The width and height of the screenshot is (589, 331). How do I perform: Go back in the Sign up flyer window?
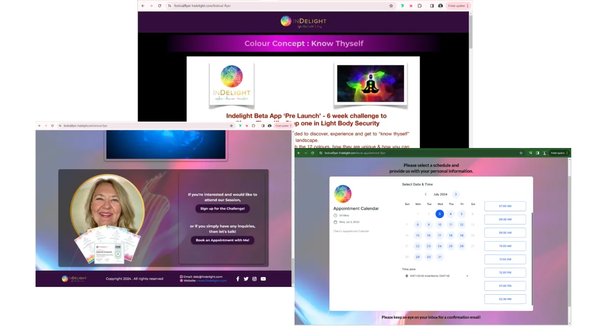tap(40, 126)
